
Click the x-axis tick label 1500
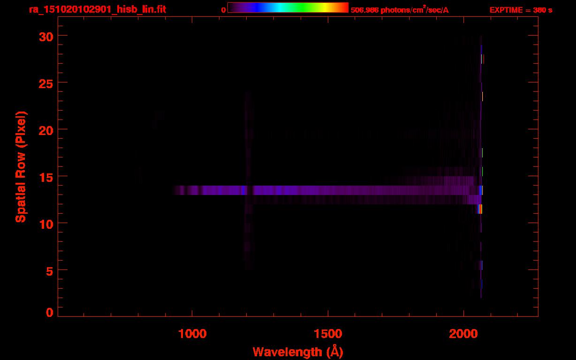point(327,333)
